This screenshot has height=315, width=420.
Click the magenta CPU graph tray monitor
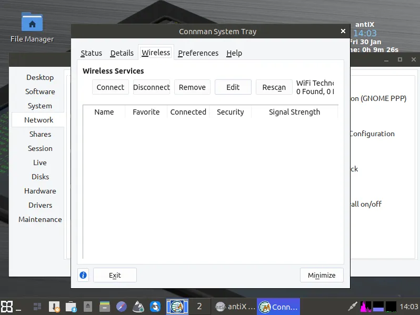pyautogui.click(x=366, y=307)
